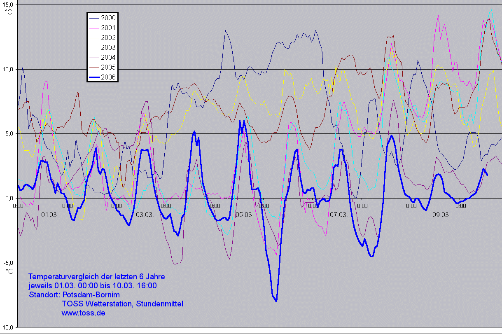The height and width of the screenshot is (334, 502).
Task: Click the 'Temperaturvergleich der letzten 6 Jahre' title
Action: click(x=97, y=276)
